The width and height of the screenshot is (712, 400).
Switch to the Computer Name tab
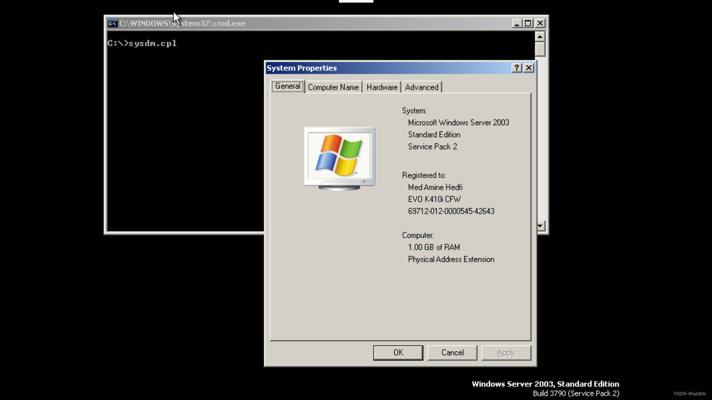[x=333, y=87]
